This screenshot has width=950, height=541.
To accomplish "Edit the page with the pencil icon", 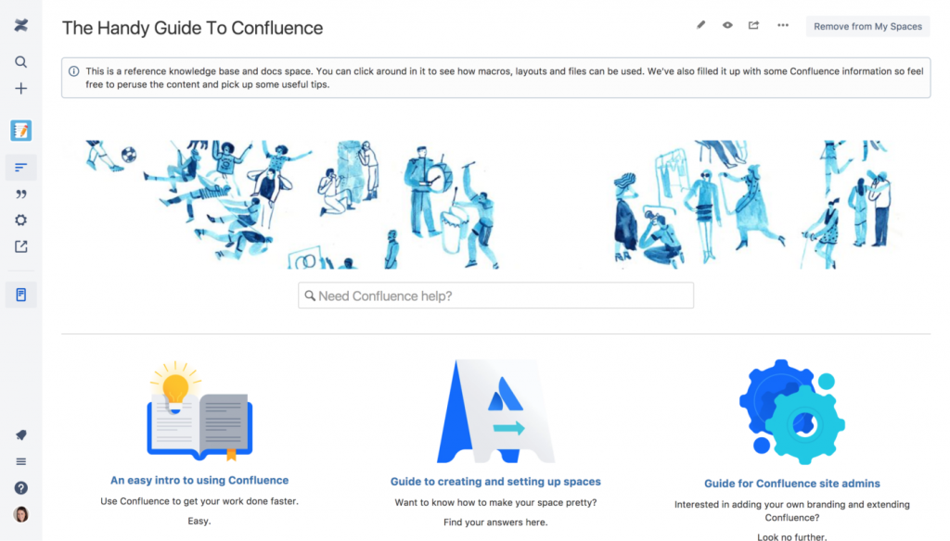I will 701,26.
